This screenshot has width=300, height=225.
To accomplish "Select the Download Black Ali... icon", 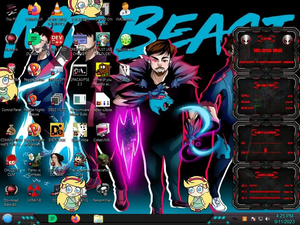I will (x=11, y=195).
